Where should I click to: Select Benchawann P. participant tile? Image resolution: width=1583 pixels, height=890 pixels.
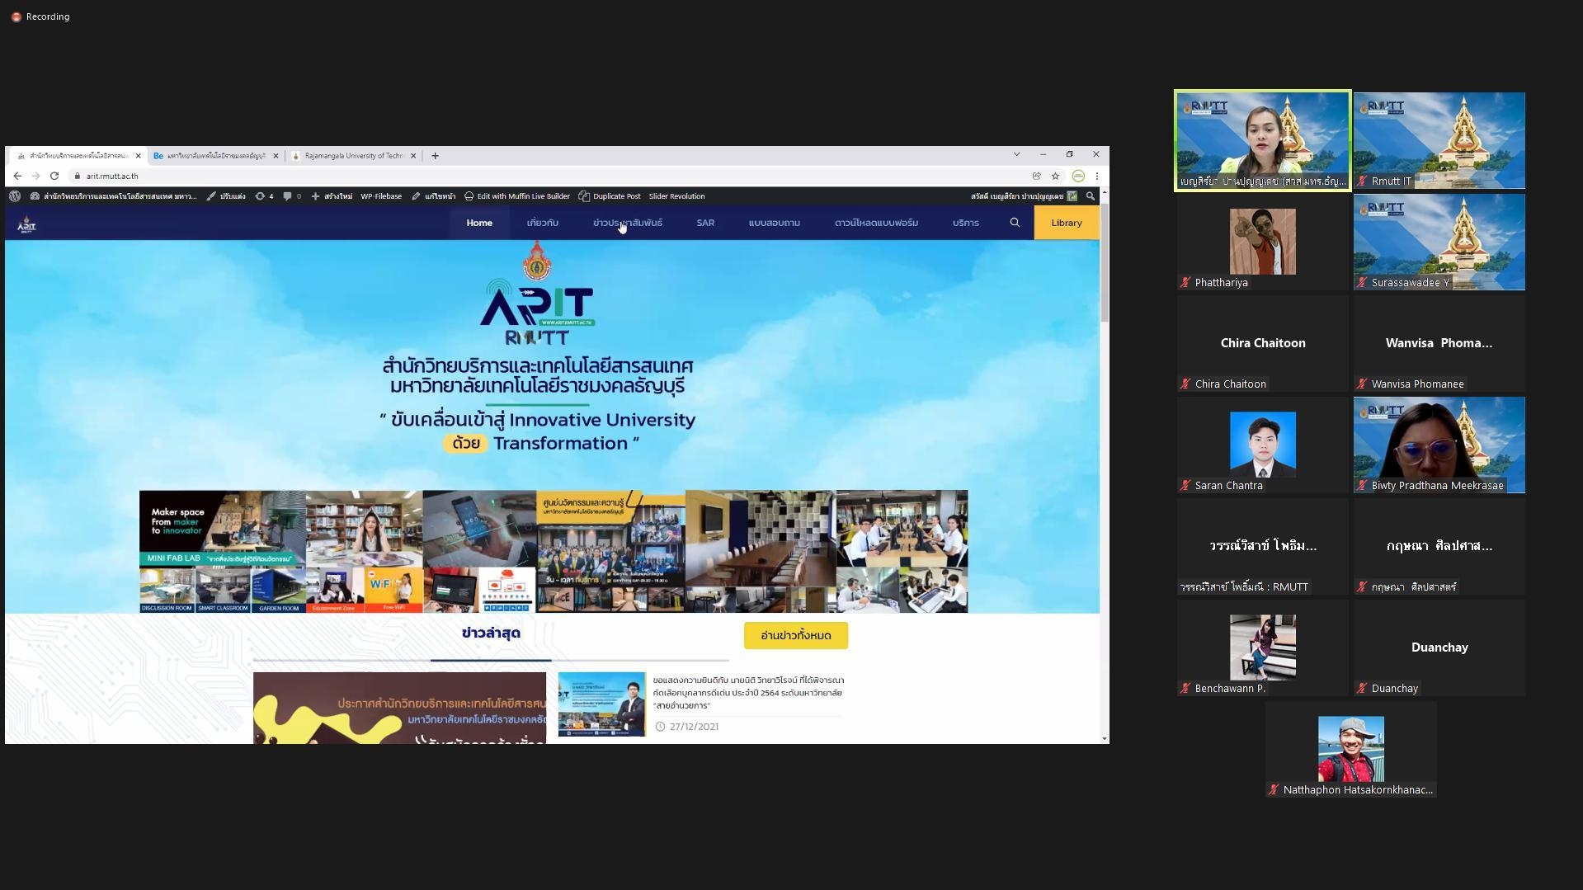click(1263, 647)
